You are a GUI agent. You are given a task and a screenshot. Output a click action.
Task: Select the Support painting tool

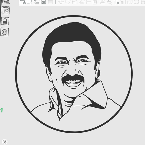[x=103, y=2]
